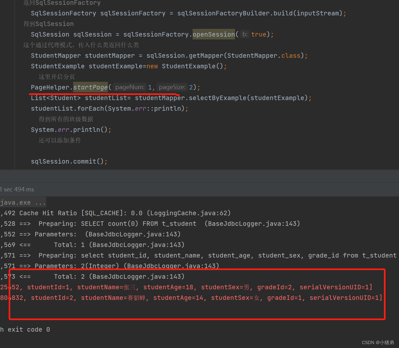Click the 'java.exe ...' console line
The image size is (399, 348).
23,202
